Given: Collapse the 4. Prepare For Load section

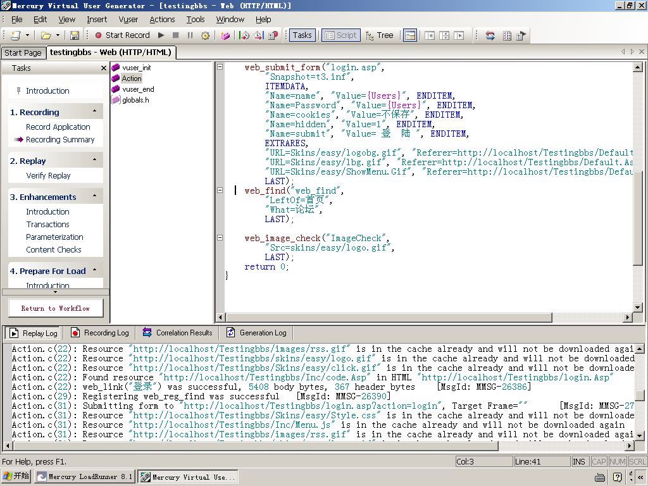Looking at the screenshot, I should [95, 270].
